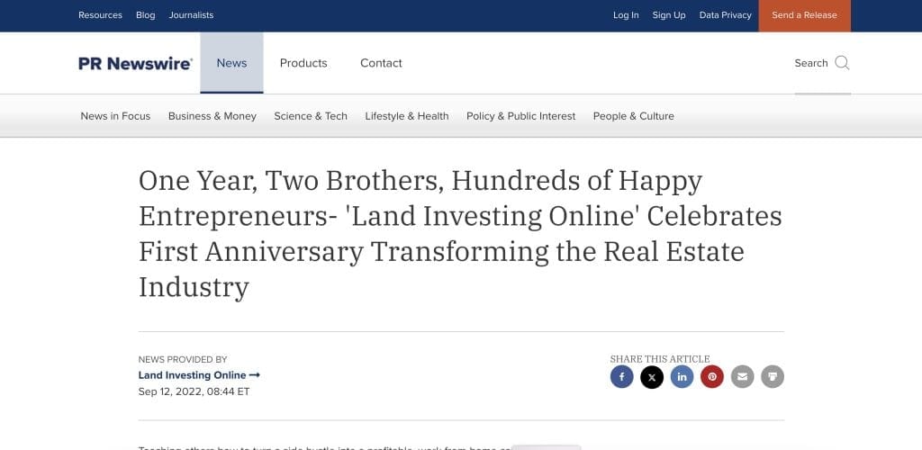Share article on Pinterest icon
The image size is (922, 450).
(712, 376)
